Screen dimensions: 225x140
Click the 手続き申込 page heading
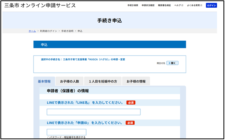point(110,21)
